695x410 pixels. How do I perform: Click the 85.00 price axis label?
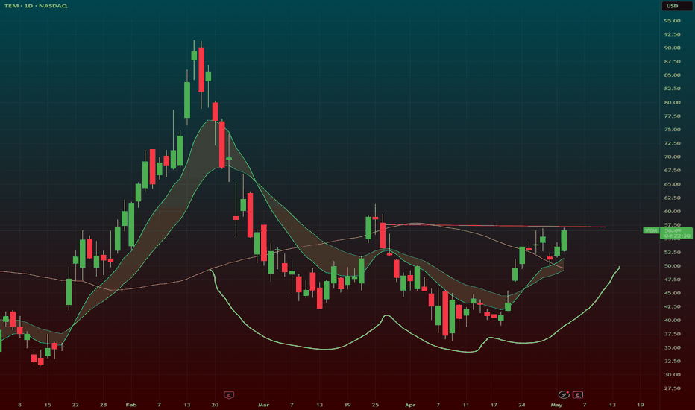click(672, 75)
